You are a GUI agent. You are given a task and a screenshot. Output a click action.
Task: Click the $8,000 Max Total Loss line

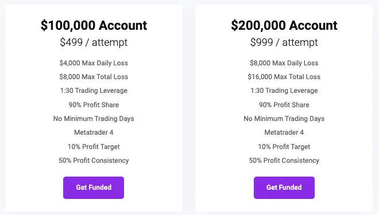click(x=94, y=77)
